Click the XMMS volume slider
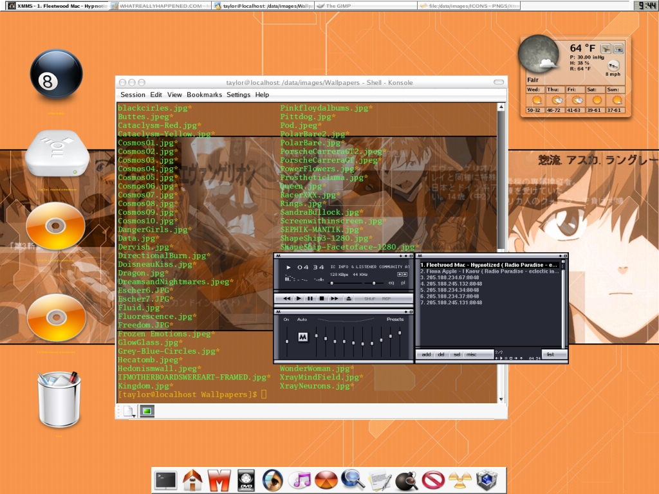Image resolution: width=659 pixels, height=494 pixels. click(345, 283)
